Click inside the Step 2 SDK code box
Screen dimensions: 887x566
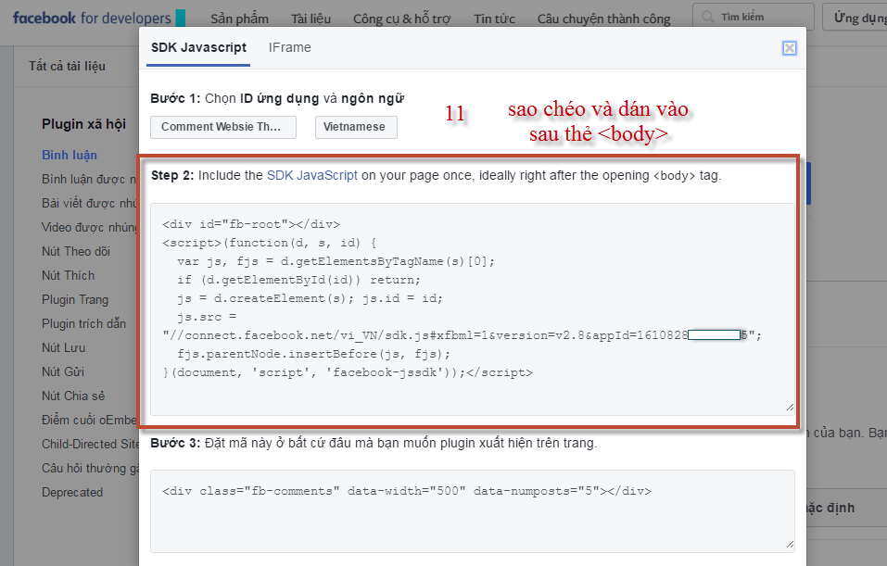coord(473,309)
